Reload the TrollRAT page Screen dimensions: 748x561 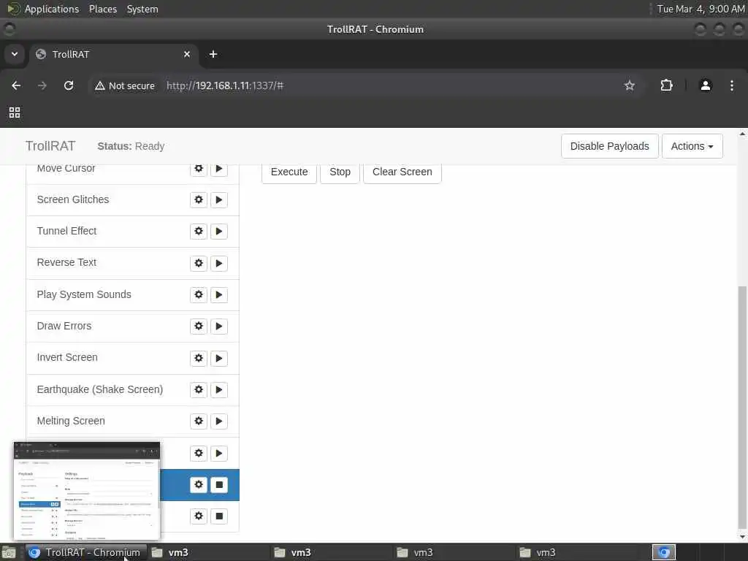(x=69, y=85)
